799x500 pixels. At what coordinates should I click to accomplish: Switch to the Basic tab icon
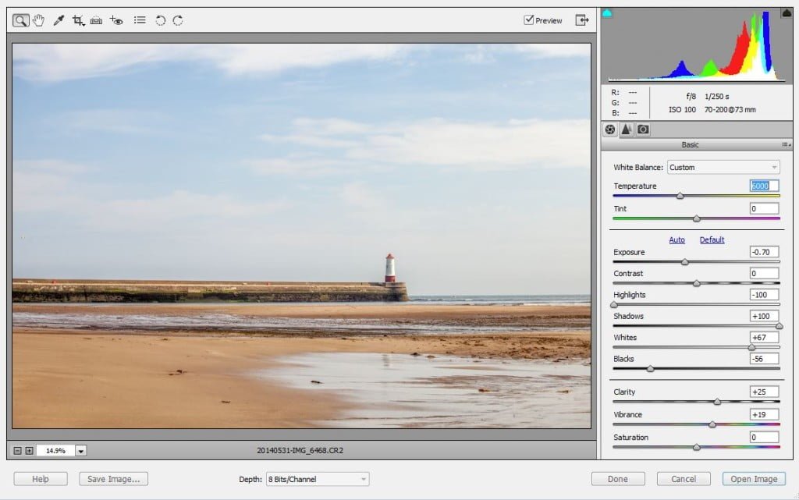[x=610, y=129]
